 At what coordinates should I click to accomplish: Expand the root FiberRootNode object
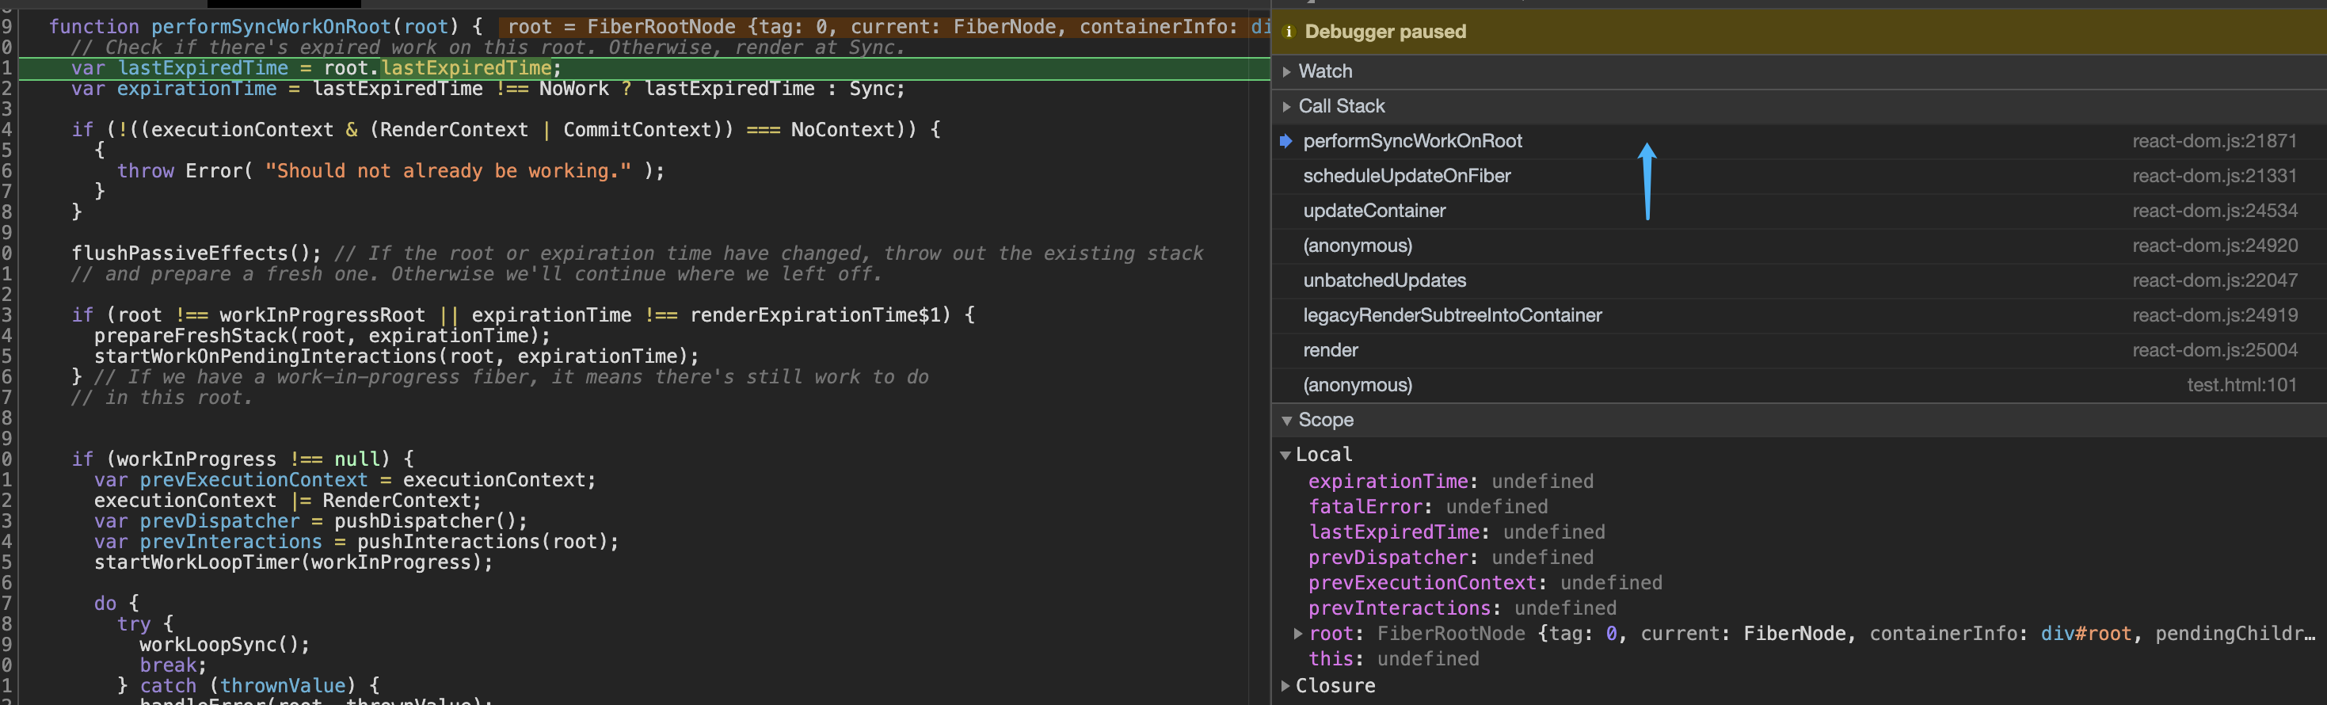click(1298, 634)
